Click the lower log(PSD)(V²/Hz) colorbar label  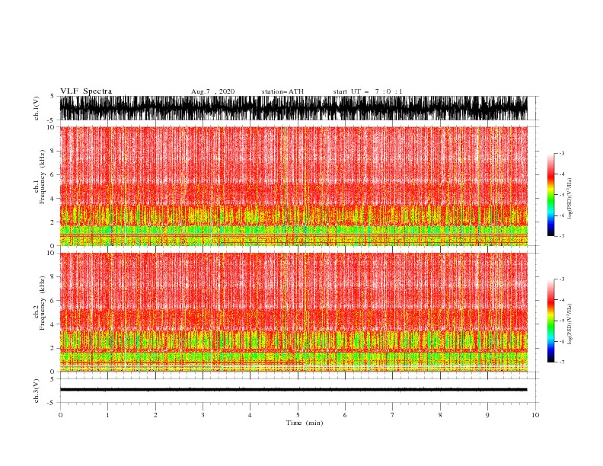click(570, 324)
